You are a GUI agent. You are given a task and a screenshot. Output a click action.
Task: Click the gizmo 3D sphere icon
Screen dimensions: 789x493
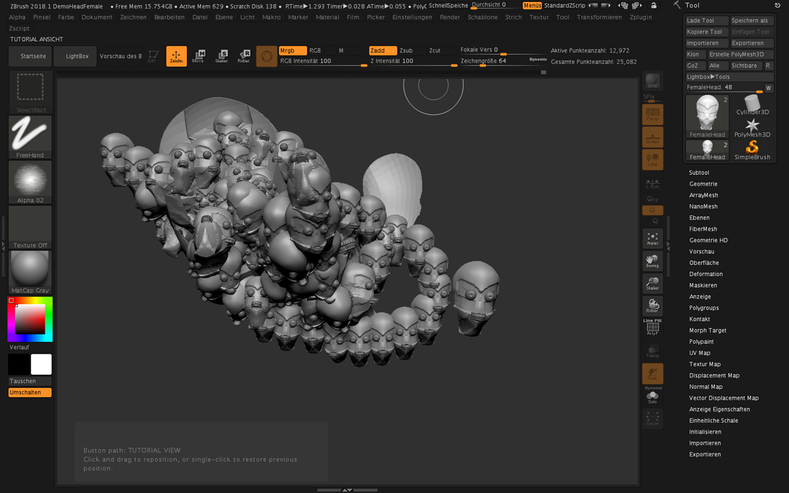(266, 57)
